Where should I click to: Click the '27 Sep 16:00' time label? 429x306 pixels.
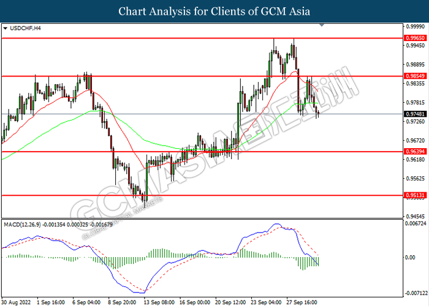pyautogui.click(x=302, y=302)
